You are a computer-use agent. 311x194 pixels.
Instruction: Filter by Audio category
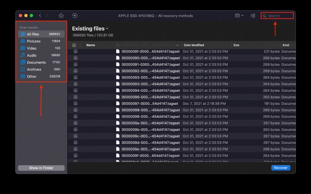(x=41, y=55)
